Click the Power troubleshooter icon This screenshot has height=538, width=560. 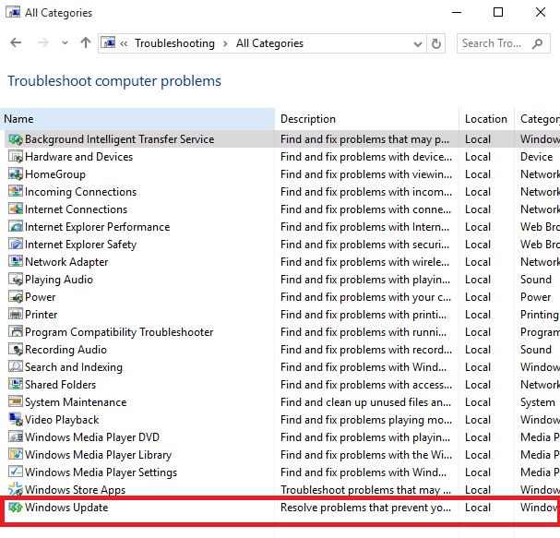(x=16, y=297)
